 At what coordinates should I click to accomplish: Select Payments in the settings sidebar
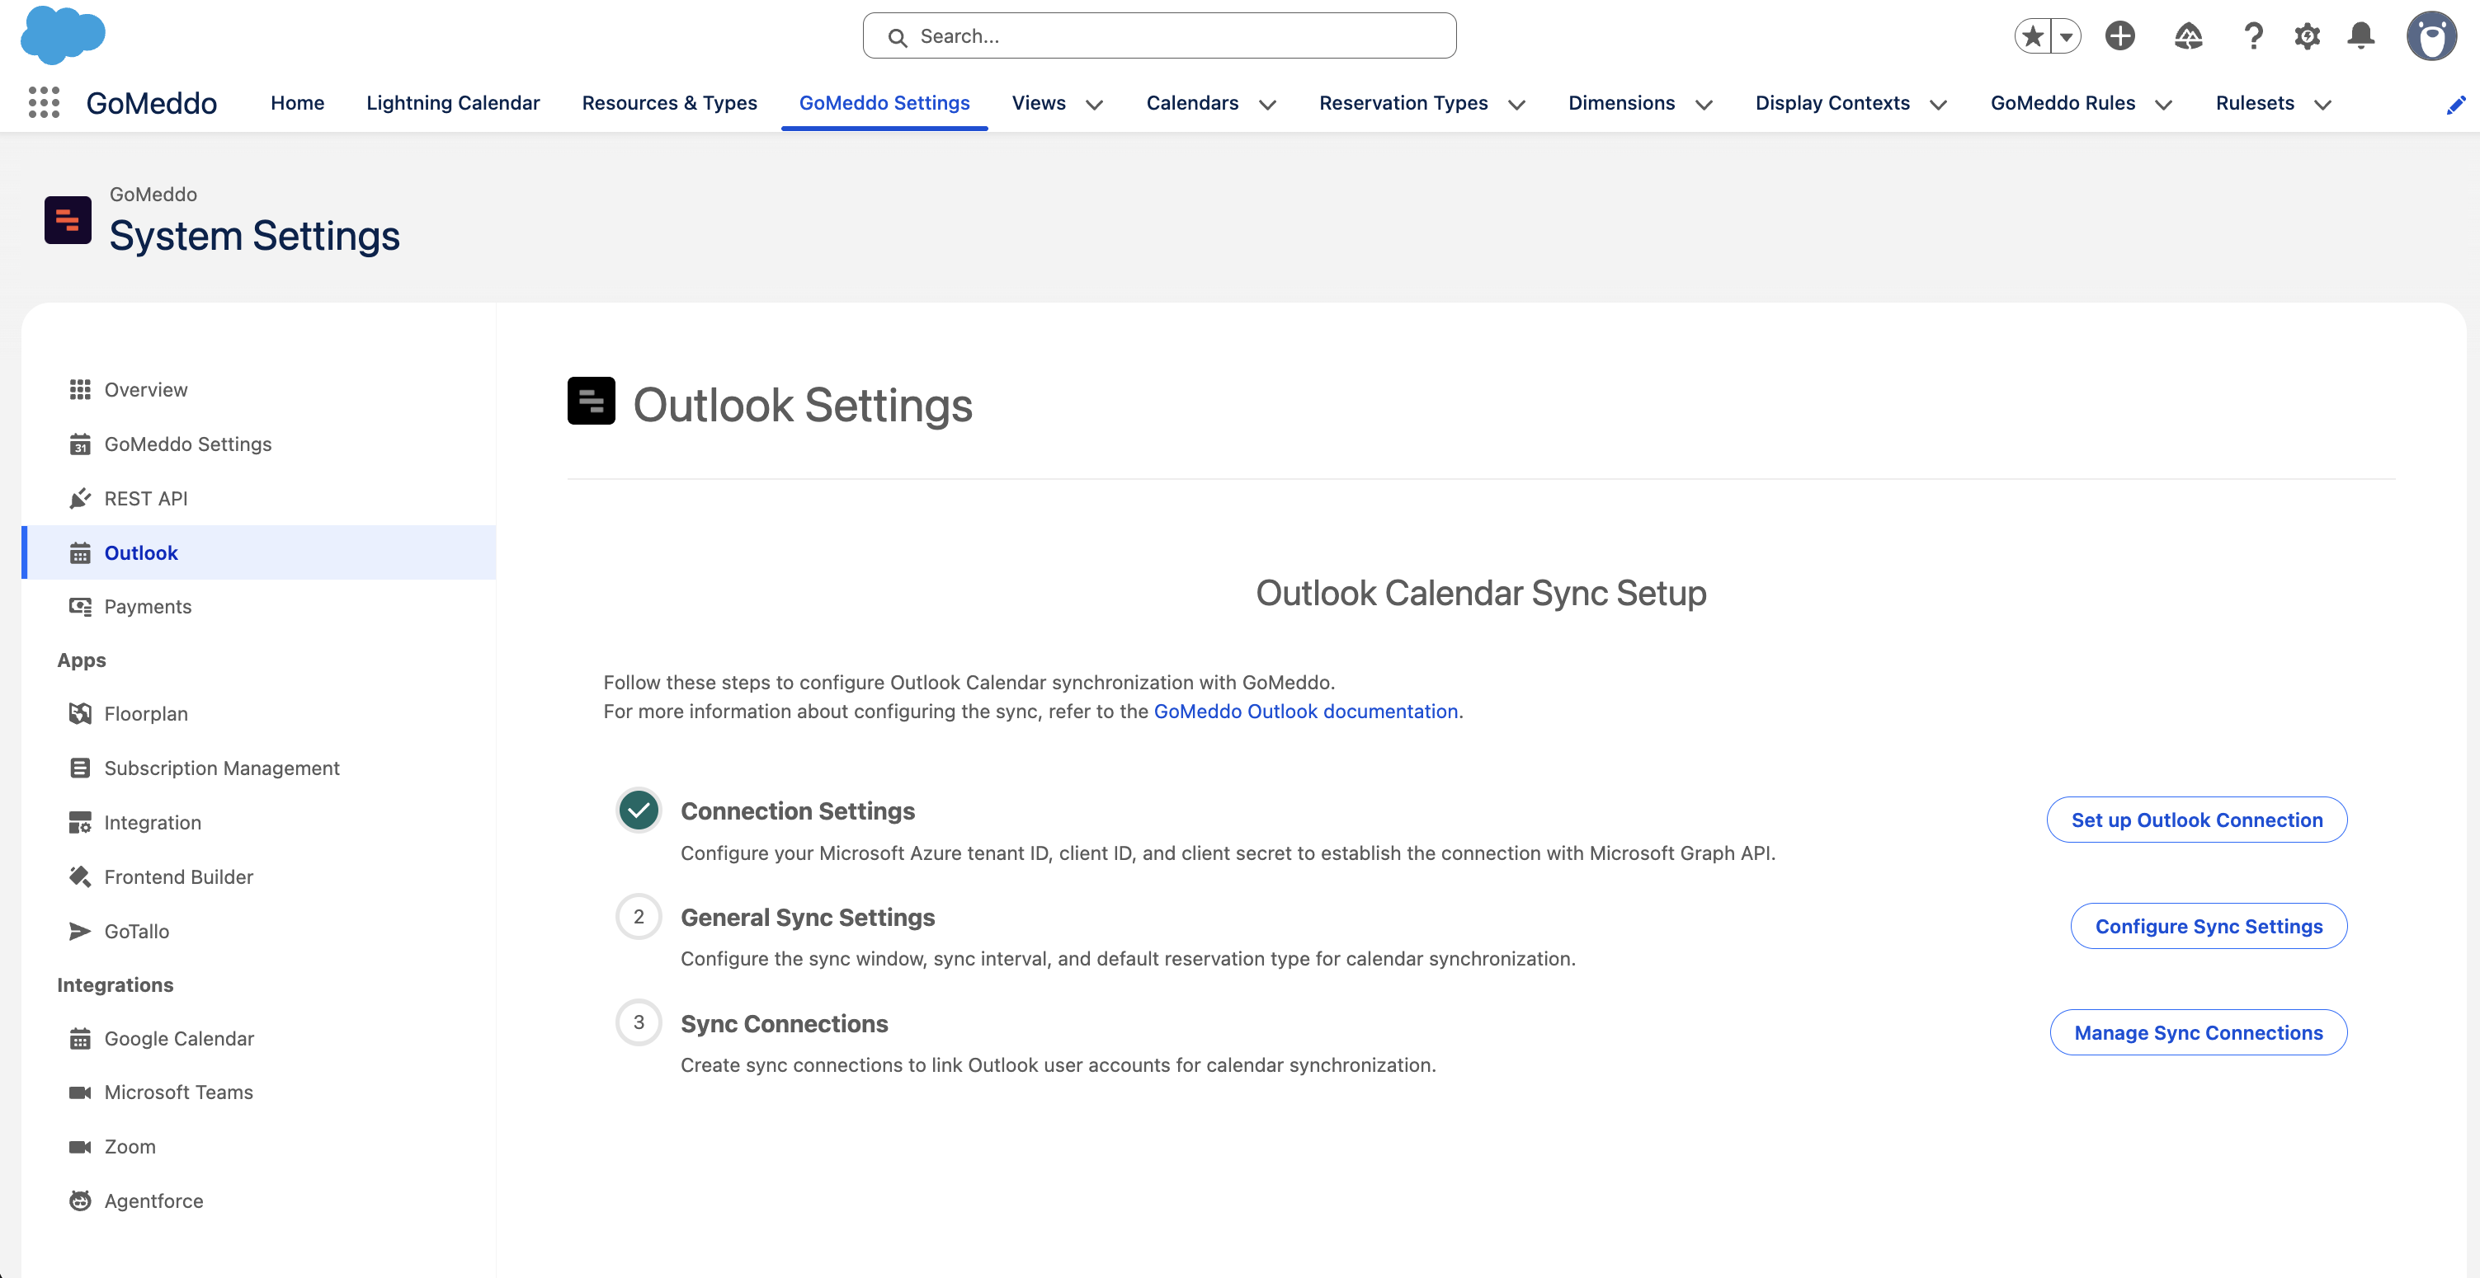[x=258, y=606]
